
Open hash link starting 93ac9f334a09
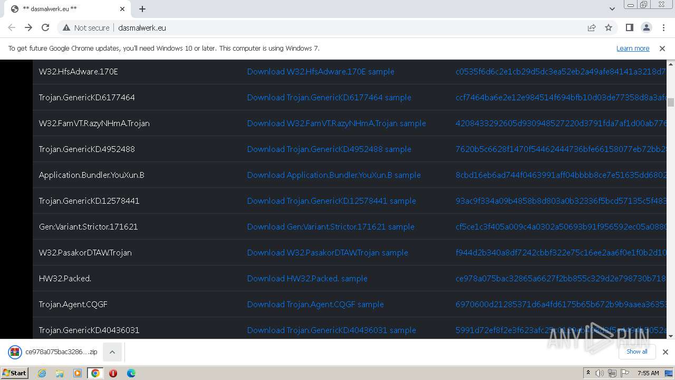pos(561,201)
